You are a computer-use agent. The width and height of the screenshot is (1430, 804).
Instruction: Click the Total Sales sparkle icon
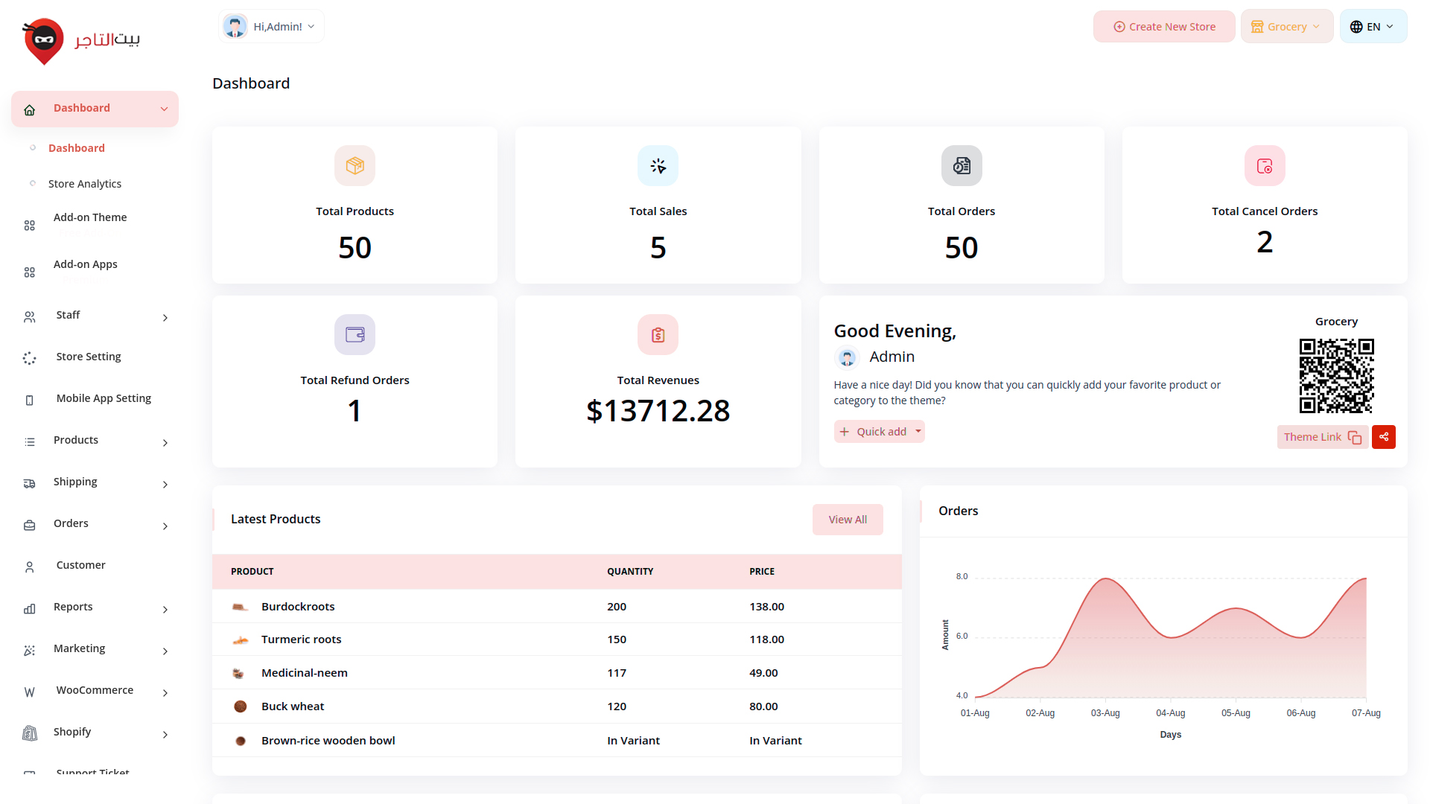coord(658,165)
